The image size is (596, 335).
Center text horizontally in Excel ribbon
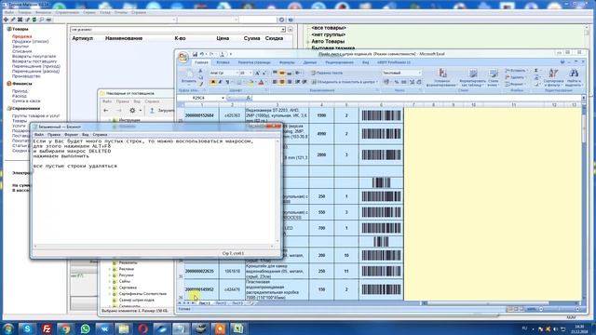(x=282, y=82)
